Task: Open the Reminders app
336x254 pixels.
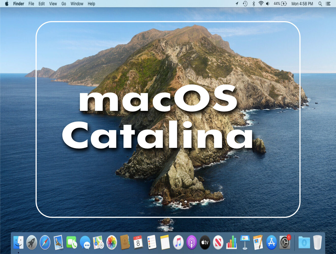Action: (152, 243)
